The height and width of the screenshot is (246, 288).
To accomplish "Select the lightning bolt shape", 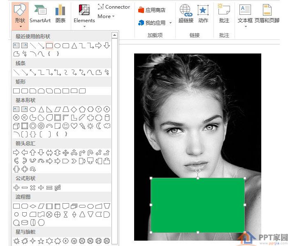I will [82, 126].
